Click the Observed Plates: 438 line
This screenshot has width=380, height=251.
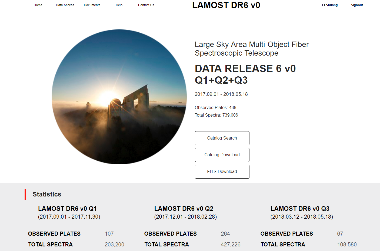pos(216,107)
